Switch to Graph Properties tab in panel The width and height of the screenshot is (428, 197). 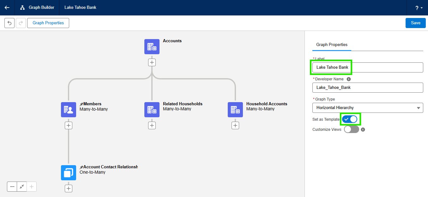pyautogui.click(x=332, y=45)
